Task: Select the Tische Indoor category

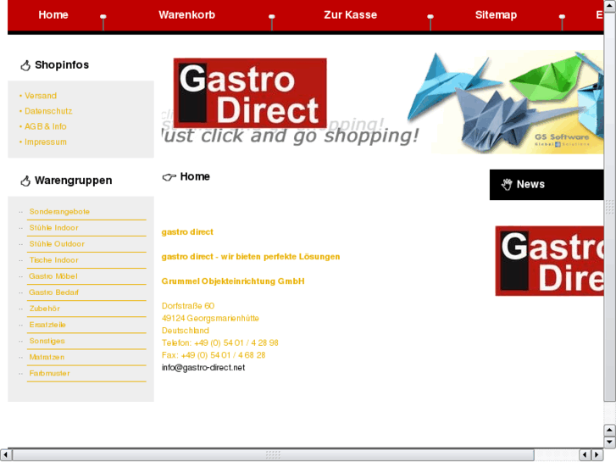Action: click(54, 260)
